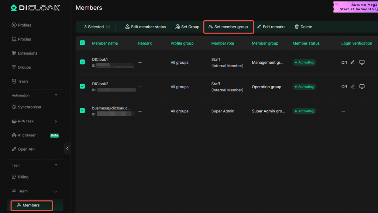The image size is (378, 213).
Task: Uncheck the DICloak1 member checkbox
Action: point(82,62)
